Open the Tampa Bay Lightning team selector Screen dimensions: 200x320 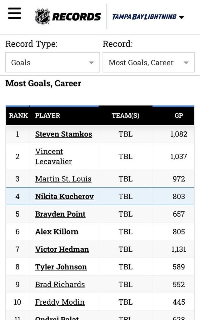(148, 17)
